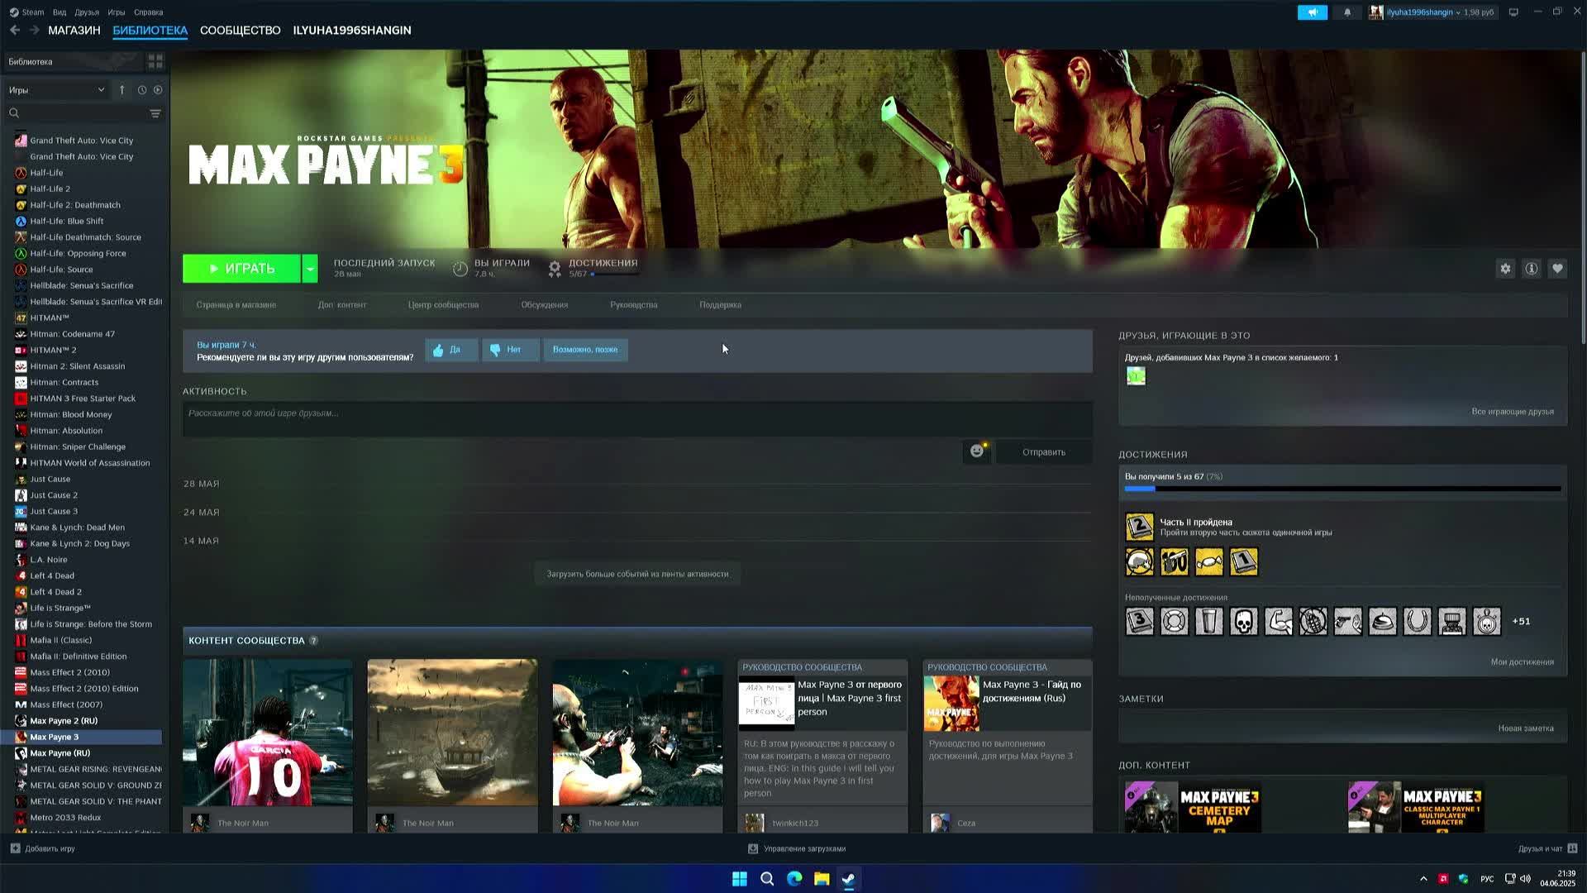Open the notifications bell
The width and height of the screenshot is (1587, 893).
click(1347, 12)
